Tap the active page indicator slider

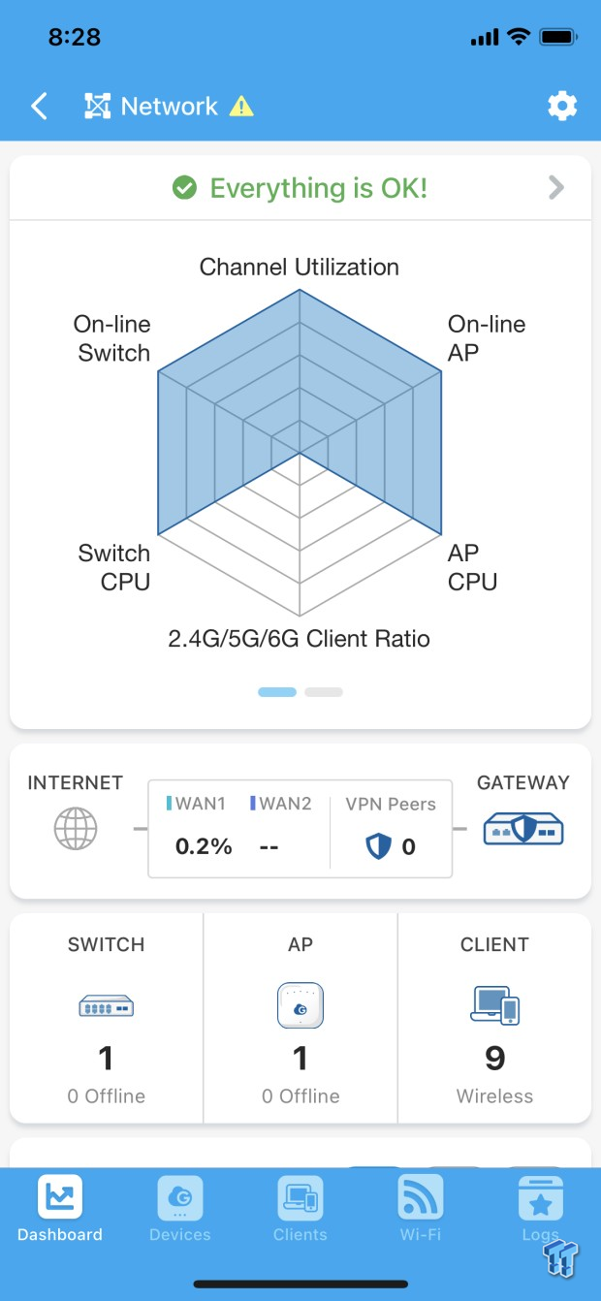pos(275,692)
